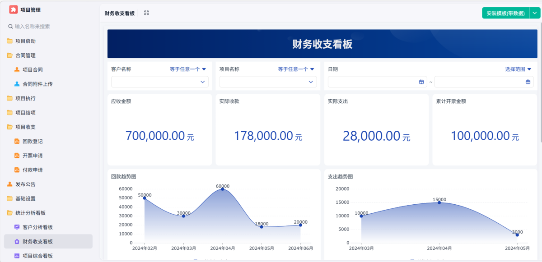Click the 项目管理 app logo icon
The image size is (542, 262).
(13, 9)
